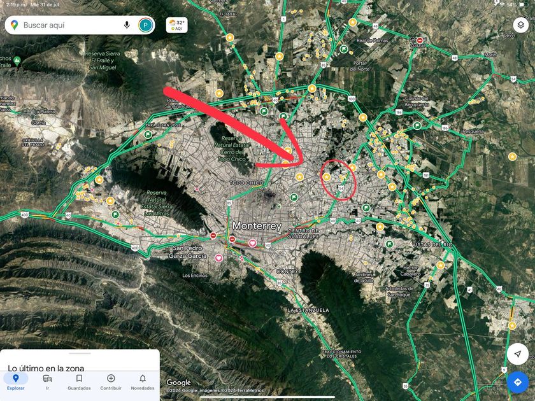This screenshot has height=401, width=535.
Task: Switch to the Ir tab
Action: tap(47, 382)
